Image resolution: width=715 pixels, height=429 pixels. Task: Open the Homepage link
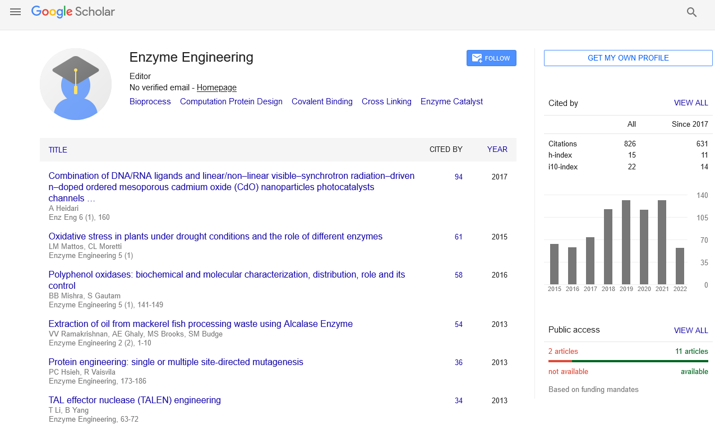click(x=216, y=87)
